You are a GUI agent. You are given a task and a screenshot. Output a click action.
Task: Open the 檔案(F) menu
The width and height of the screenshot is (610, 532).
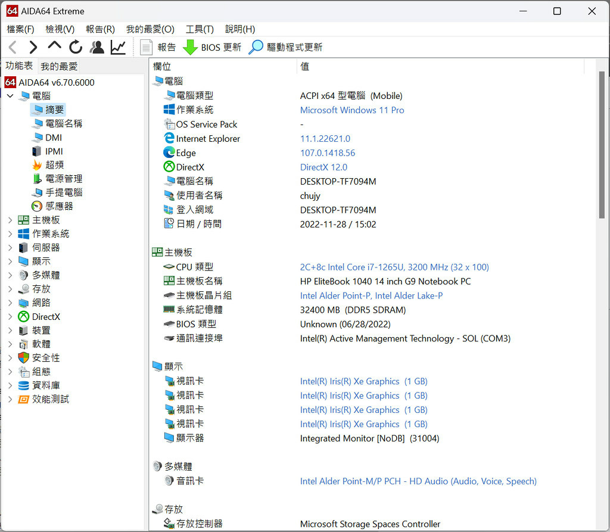coord(21,29)
